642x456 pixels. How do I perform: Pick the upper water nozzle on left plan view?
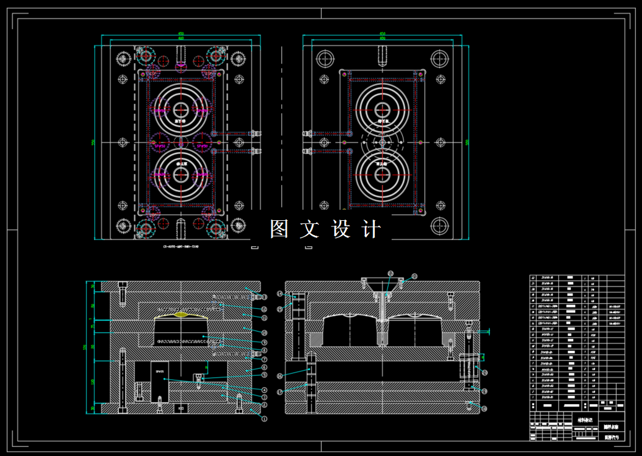pyautogui.click(x=255, y=133)
